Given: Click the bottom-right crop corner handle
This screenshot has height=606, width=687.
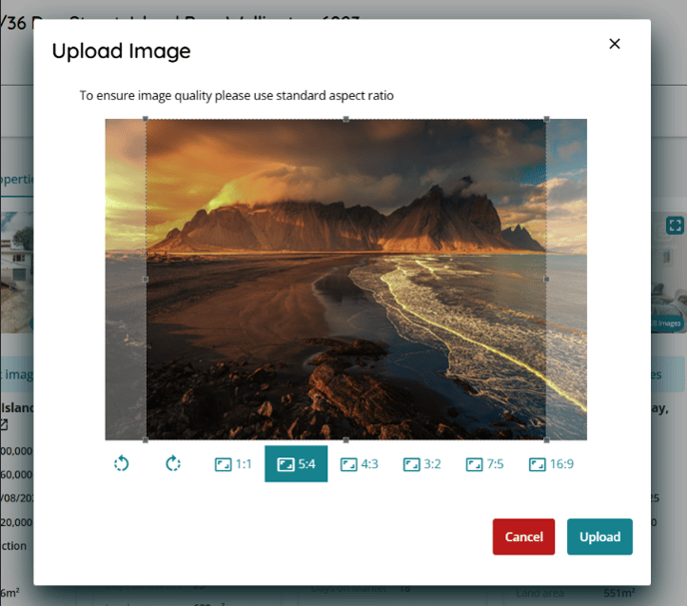Looking at the screenshot, I should point(546,439).
